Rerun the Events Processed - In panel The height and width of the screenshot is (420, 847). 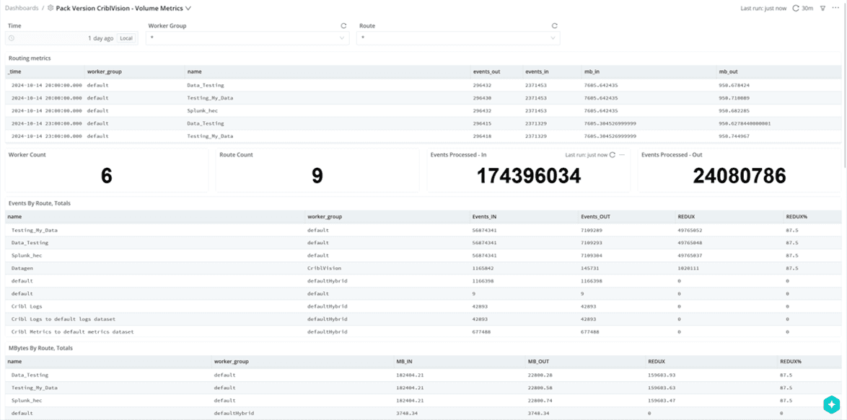(x=613, y=155)
